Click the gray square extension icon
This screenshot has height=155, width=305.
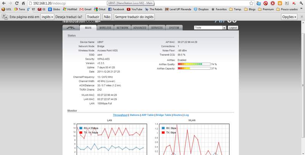pos(287,3)
